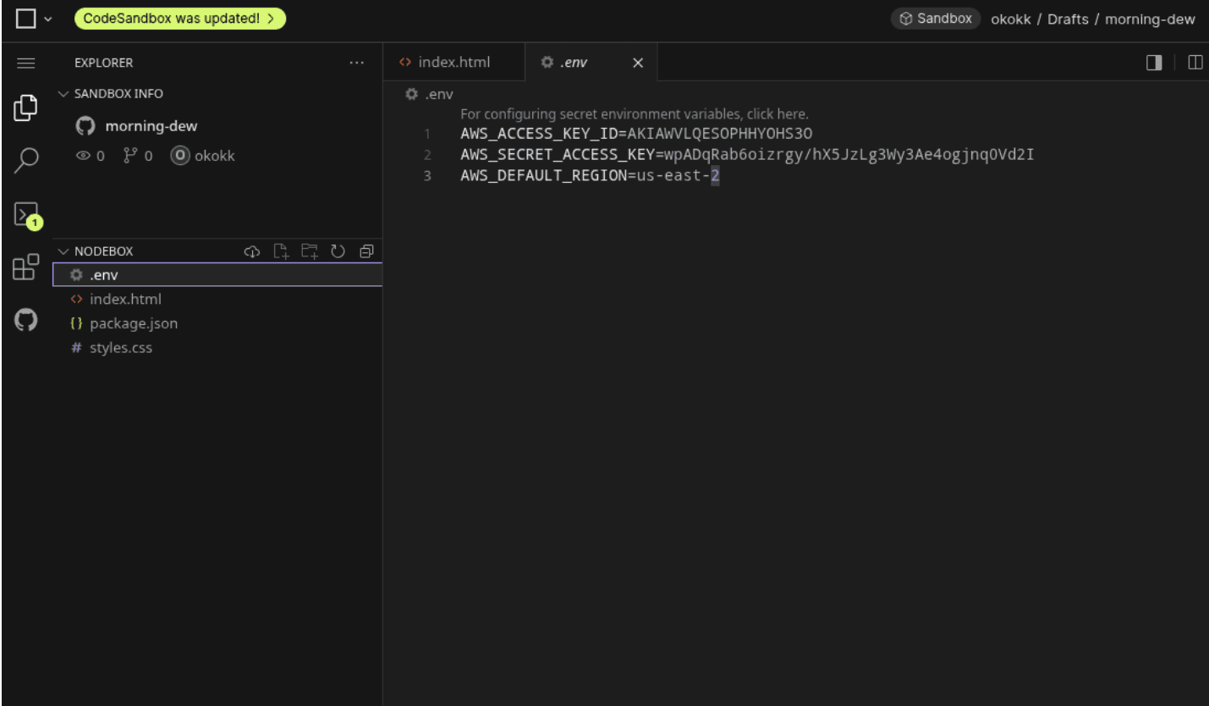Image resolution: width=1209 pixels, height=706 pixels.
Task: Click the forks count icon
Action: [x=129, y=156]
